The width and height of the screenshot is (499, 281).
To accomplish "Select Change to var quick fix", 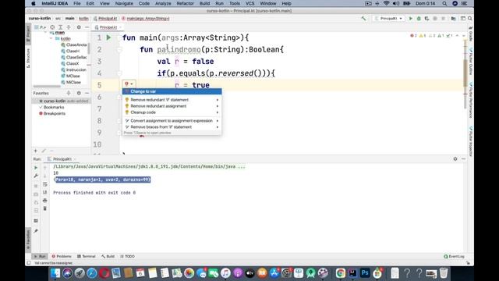I will point(172,91).
